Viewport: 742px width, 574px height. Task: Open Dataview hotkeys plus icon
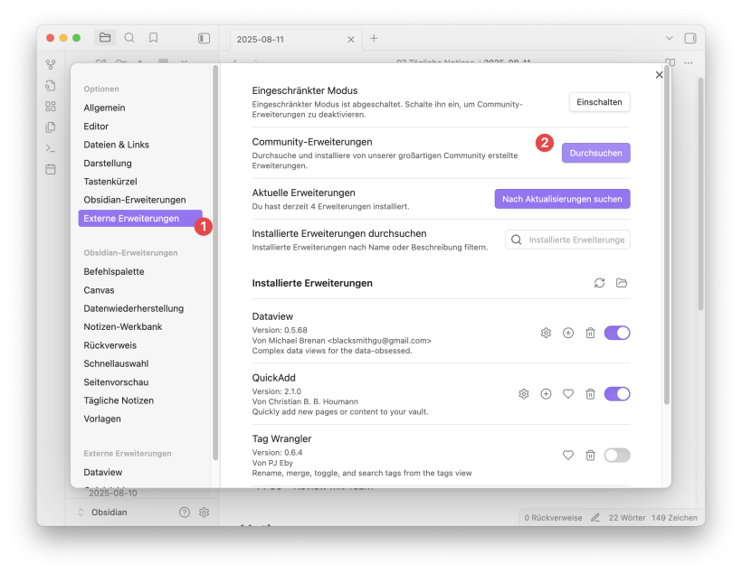coord(568,333)
